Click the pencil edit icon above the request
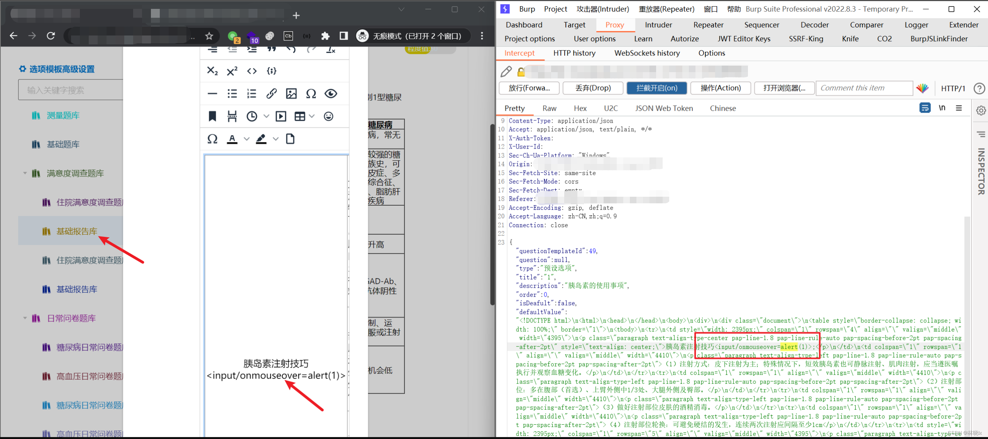This screenshot has height=439, width=988. [x=506, y=71]
